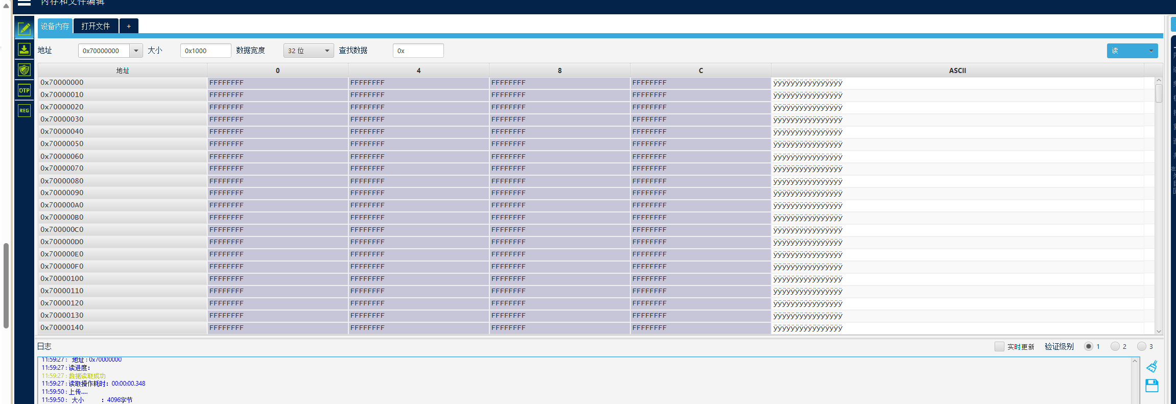The width and height of the screenshot is (1176, 404).
Task: Open the REG registers sidebar panel
Action: pos(24,111)
